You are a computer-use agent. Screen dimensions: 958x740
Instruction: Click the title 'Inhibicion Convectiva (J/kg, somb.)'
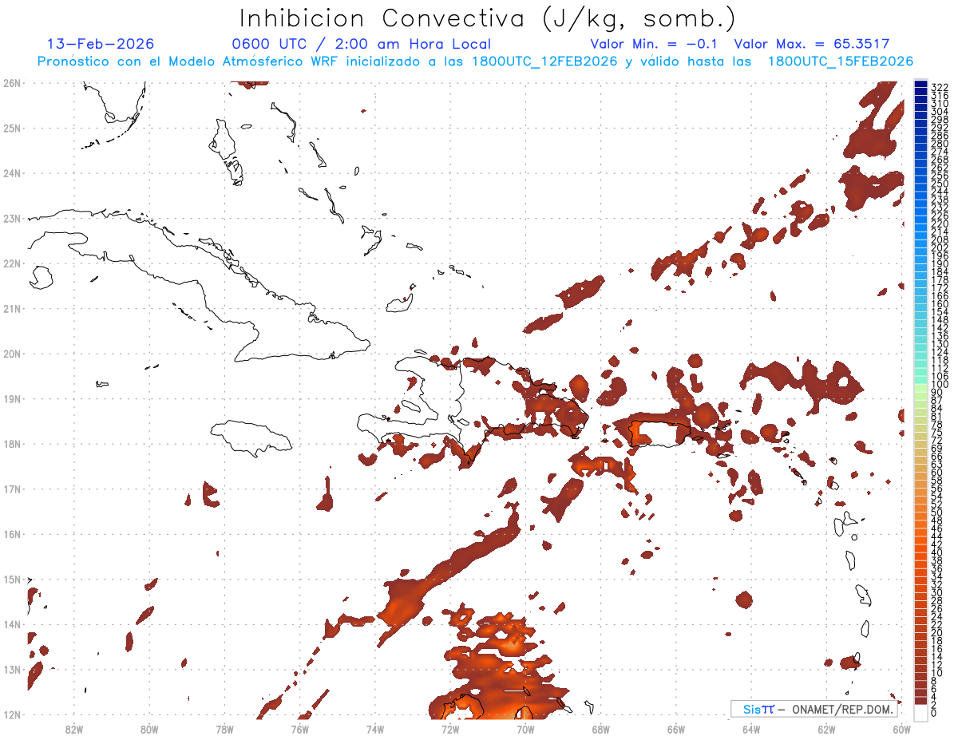(x=487, y=18)
